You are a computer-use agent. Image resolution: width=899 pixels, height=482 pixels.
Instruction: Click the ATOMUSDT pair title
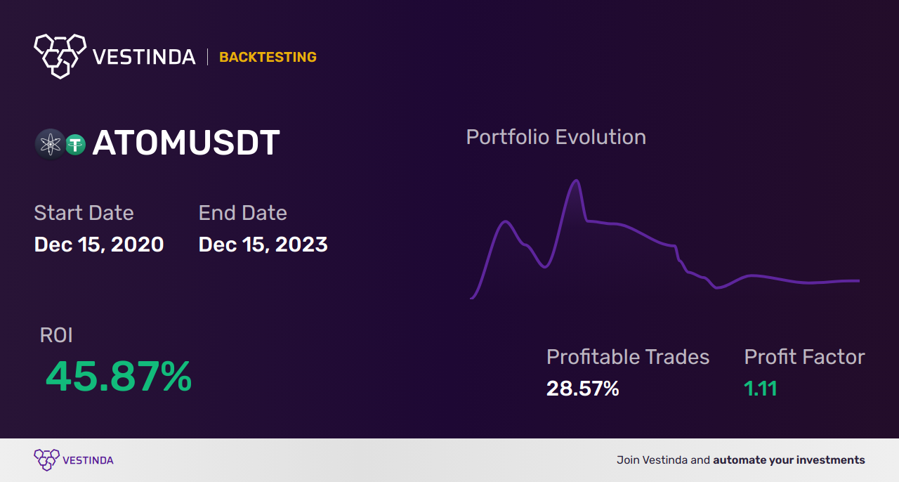point(186,143)
